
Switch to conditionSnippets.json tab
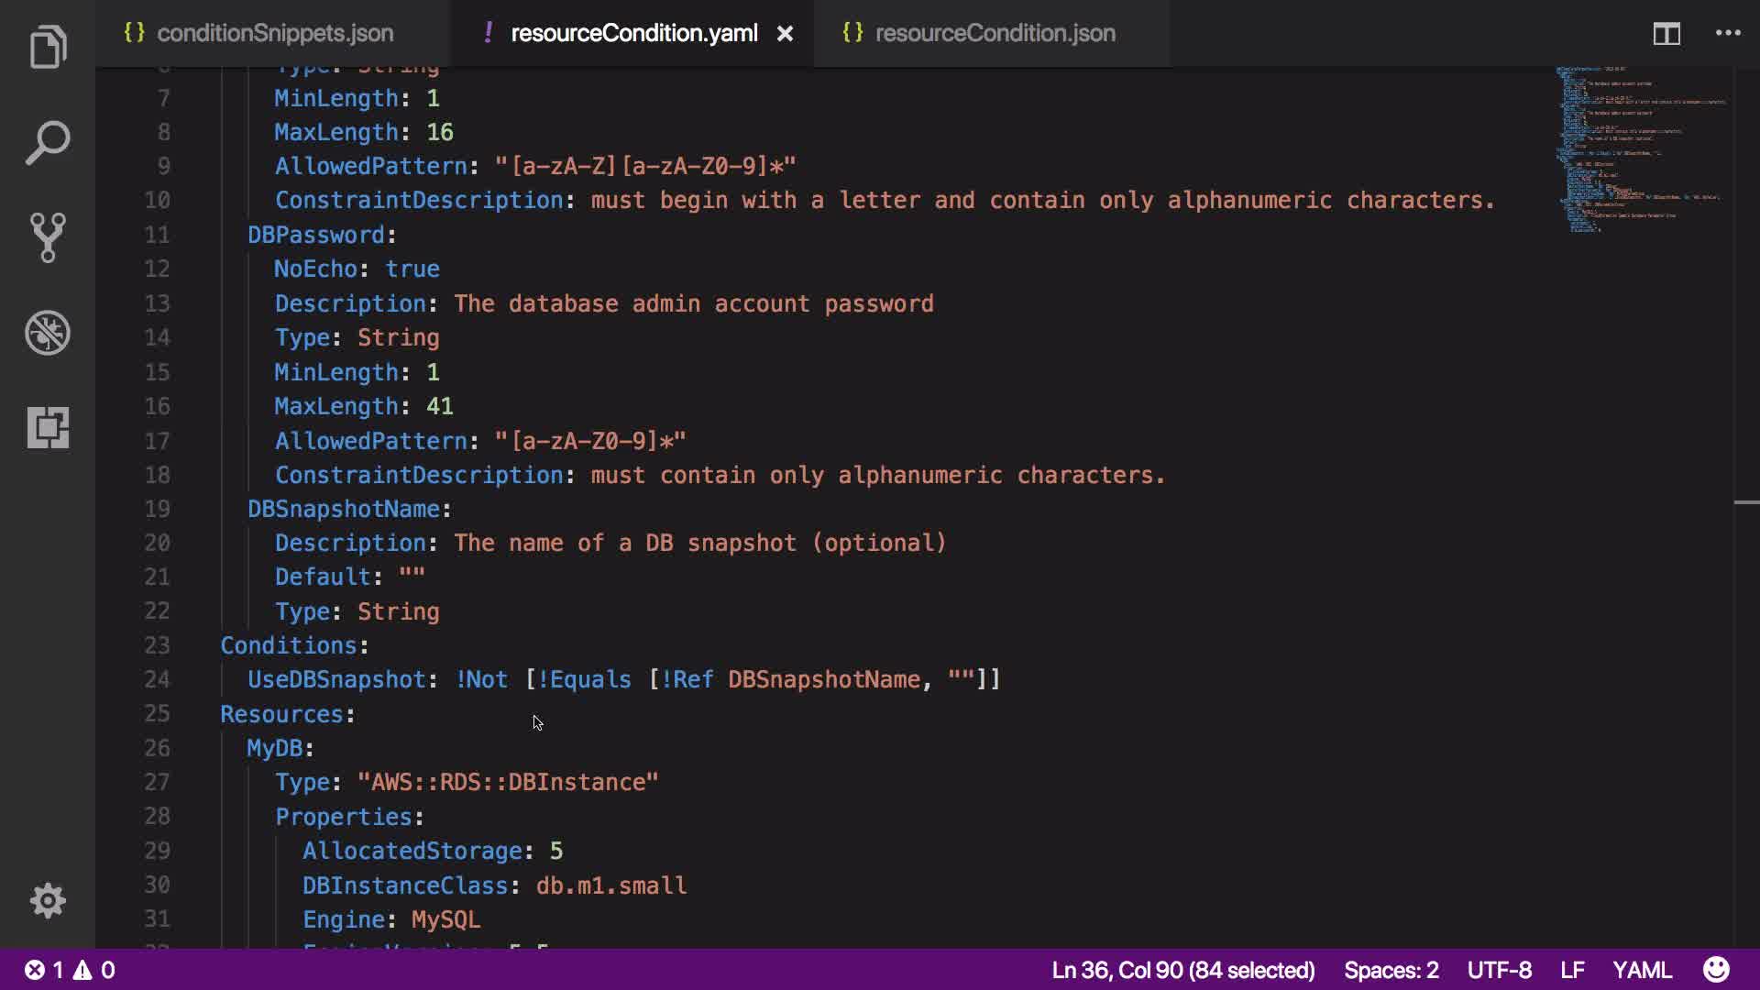[274, 34]
